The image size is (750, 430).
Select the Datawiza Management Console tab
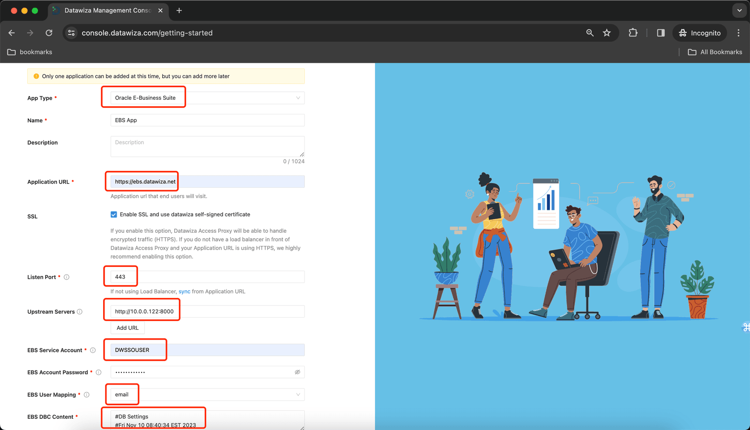[107, 10]
